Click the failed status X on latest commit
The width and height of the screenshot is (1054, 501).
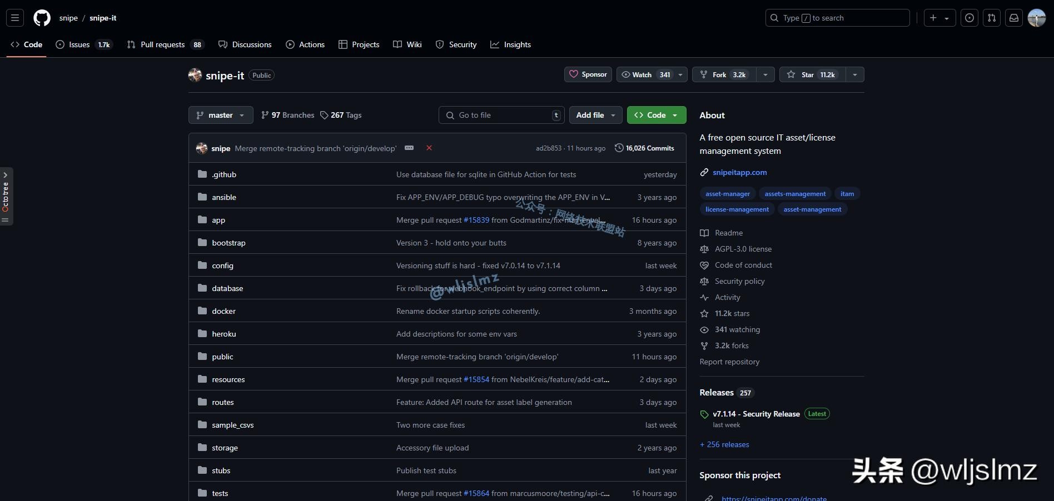429,148
